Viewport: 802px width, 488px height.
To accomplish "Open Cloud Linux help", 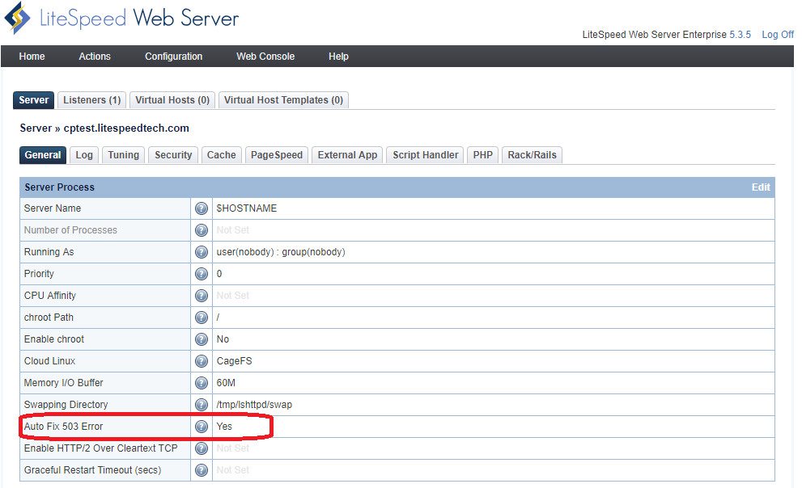I will click(x=201, y=360).
